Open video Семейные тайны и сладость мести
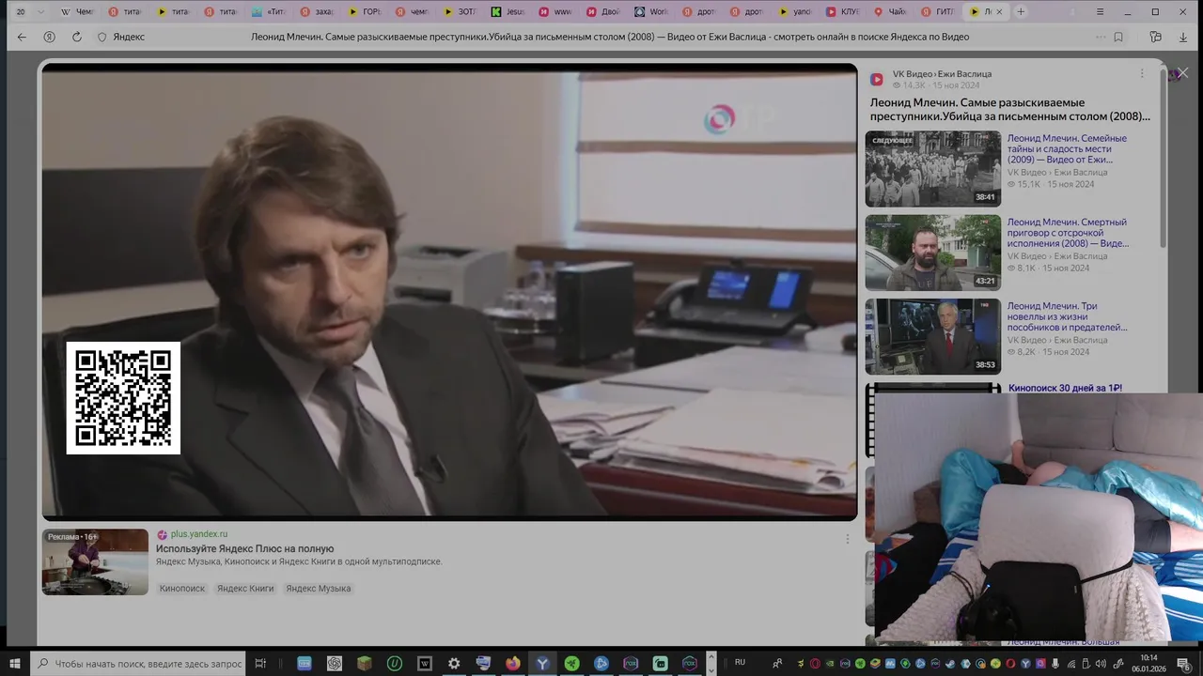The image size is (1203, 676). [1067, 148]
